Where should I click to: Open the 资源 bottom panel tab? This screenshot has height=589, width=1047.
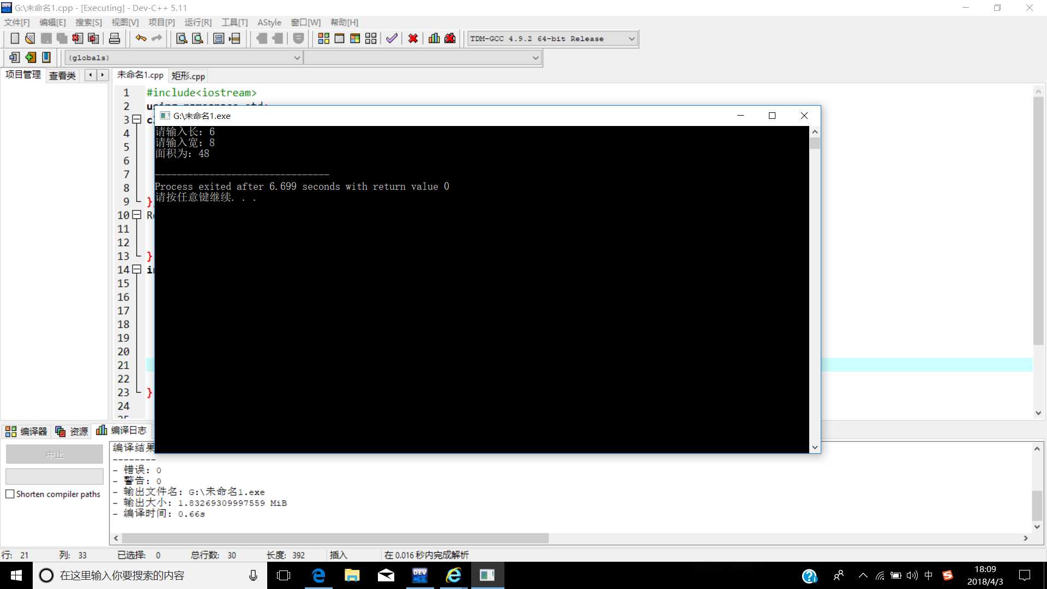pyautogui.click(x=71, y=431)
